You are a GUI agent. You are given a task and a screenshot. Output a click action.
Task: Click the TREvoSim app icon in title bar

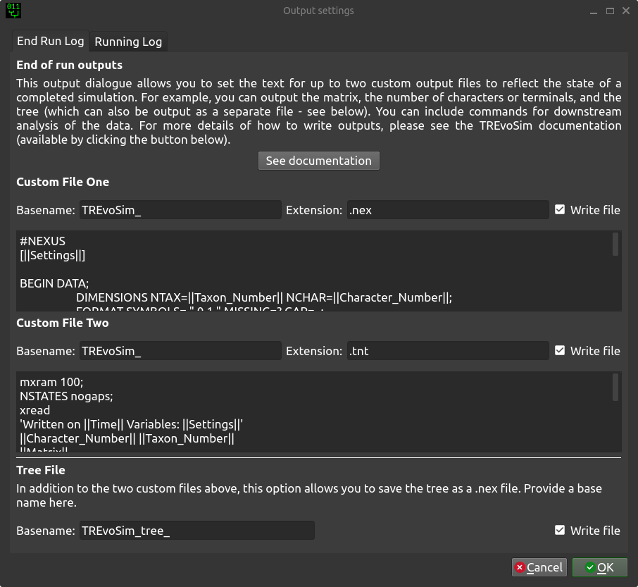[13, 11]
